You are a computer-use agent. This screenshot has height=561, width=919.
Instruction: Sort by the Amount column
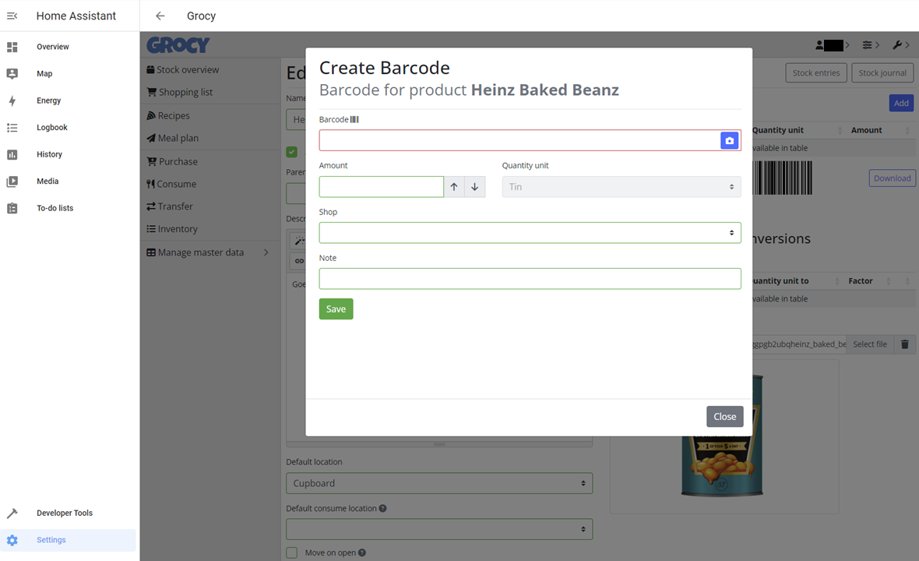(866, 130)
